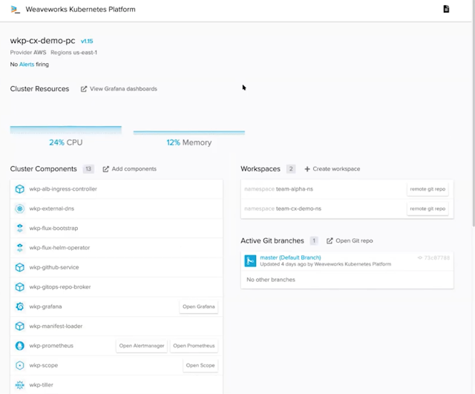Click the wkp-flux-bootstrap icon
This screenshot has width=475, height=394.
(x=20, y=228)
